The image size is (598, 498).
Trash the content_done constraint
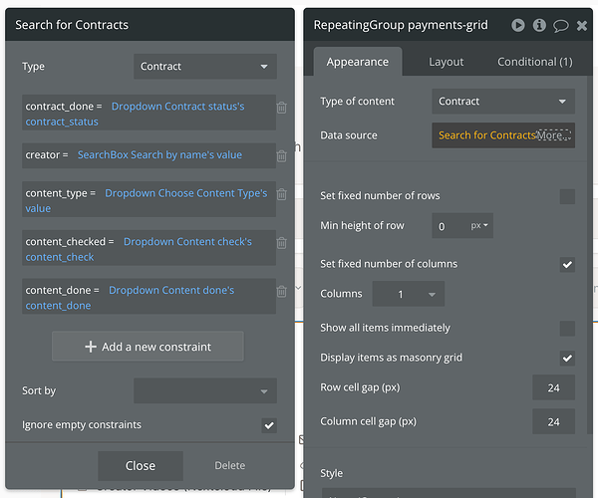[x=282, y=292]
